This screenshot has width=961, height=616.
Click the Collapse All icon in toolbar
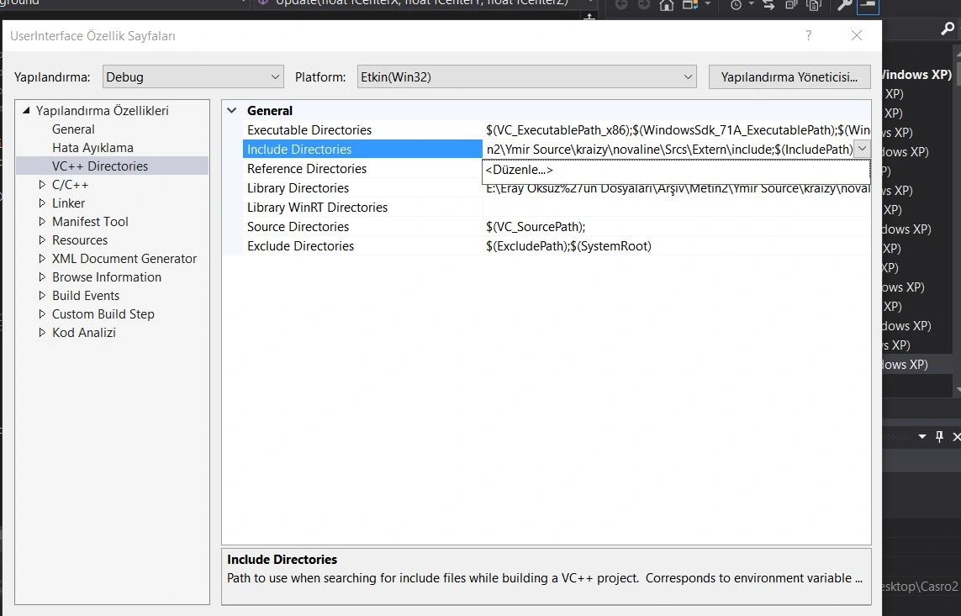point(791,5)
